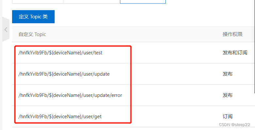Click the 自定义 Topic column header
The height and width of the screenshot is (130, 255).
32,34
